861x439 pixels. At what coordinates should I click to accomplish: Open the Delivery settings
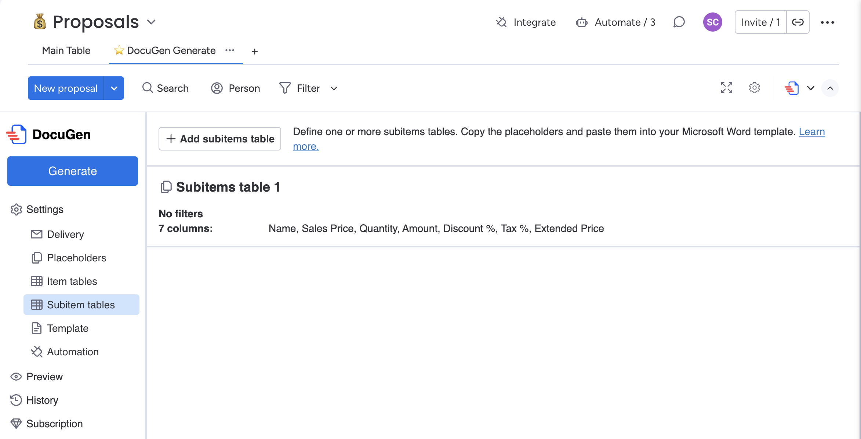57,234
